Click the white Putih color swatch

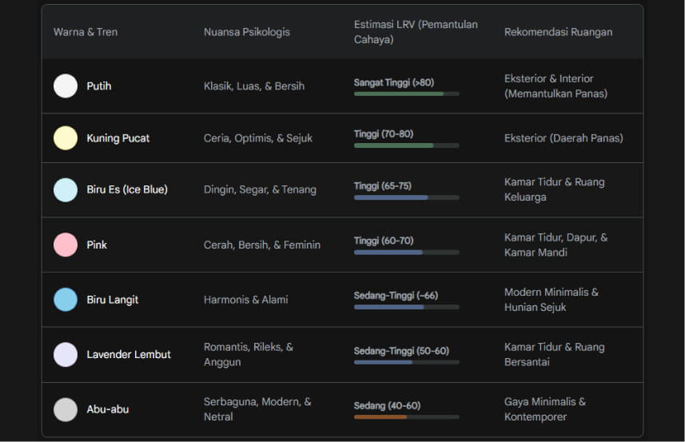coord(66,86)
